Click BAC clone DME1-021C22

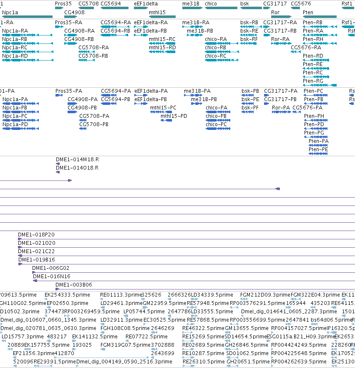[x=36, y=251]
